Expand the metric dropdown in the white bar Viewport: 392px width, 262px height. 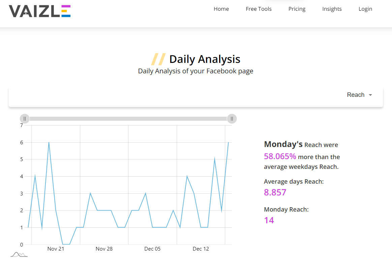(359, 95)
